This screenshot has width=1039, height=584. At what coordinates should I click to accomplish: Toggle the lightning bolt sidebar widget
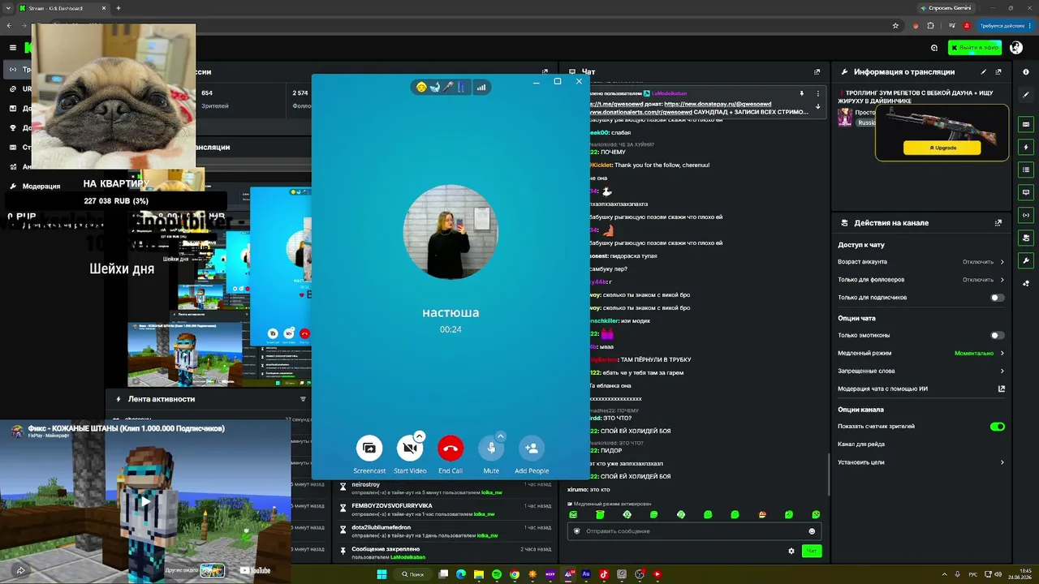1026,148
